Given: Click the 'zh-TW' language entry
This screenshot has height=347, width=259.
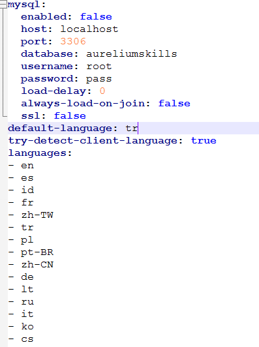Looking at the screenshot, I should pyautogui.click(x=37, y=215).
